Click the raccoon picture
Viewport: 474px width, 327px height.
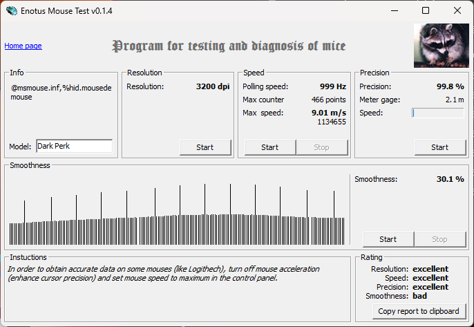(441, 46)
